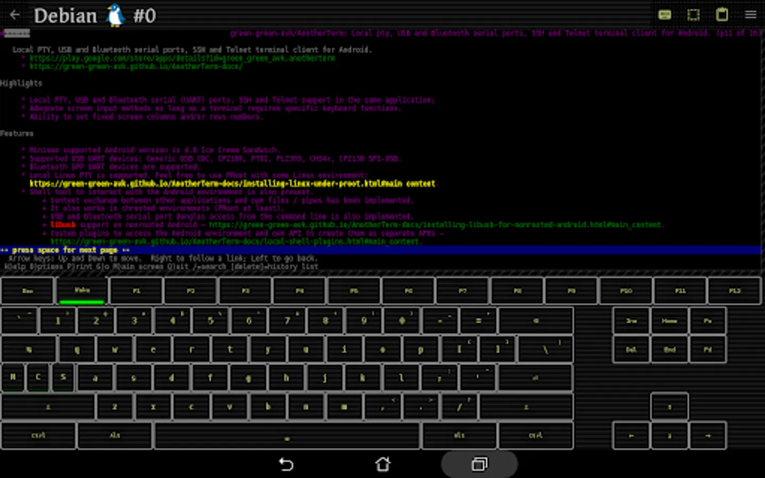765x478 pixels.
Task: Tap the Home key in navigation cluster
Action: 669,320
